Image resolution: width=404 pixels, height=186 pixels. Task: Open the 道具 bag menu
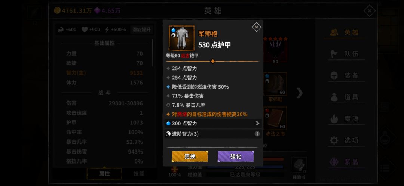(345, 97)
